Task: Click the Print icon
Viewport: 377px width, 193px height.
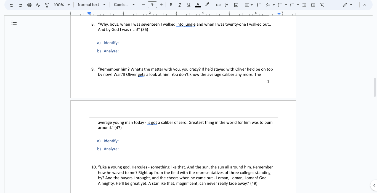Action: pos(29,5)
